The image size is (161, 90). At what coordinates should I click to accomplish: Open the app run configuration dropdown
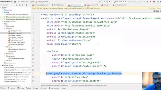(x=107, y=2)
